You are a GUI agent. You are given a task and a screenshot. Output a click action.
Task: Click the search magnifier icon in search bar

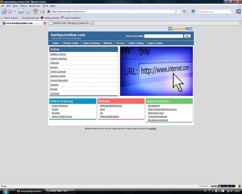click(x=232, y=11)
